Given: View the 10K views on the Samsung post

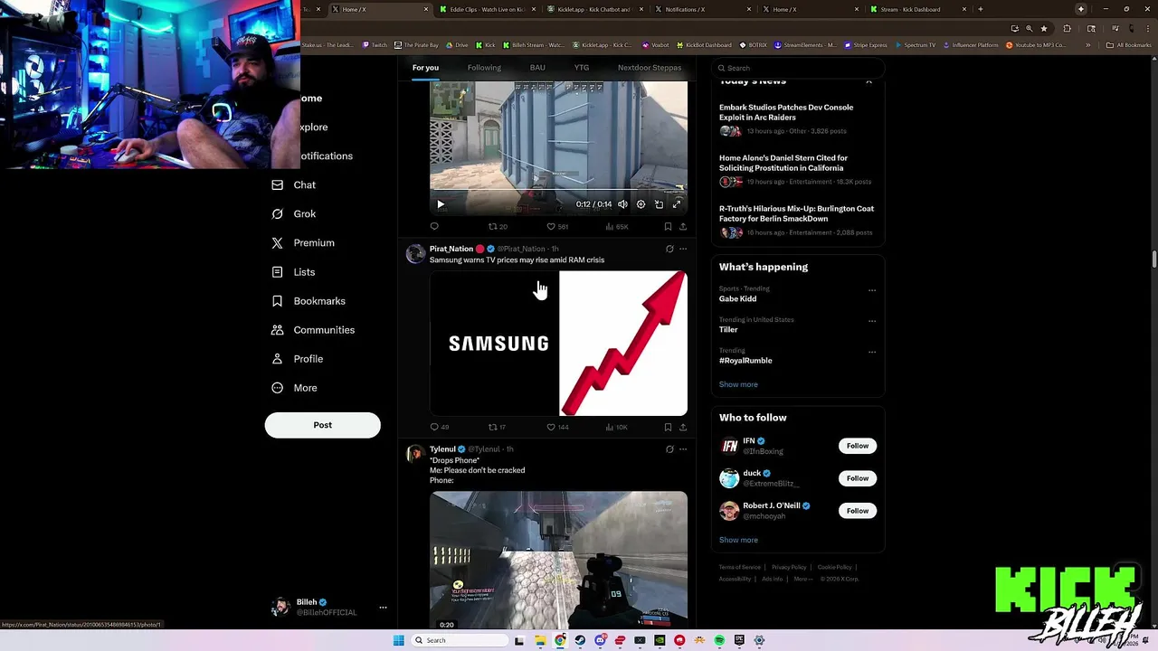Looking at the screenshot, I should tap(616, 427).
